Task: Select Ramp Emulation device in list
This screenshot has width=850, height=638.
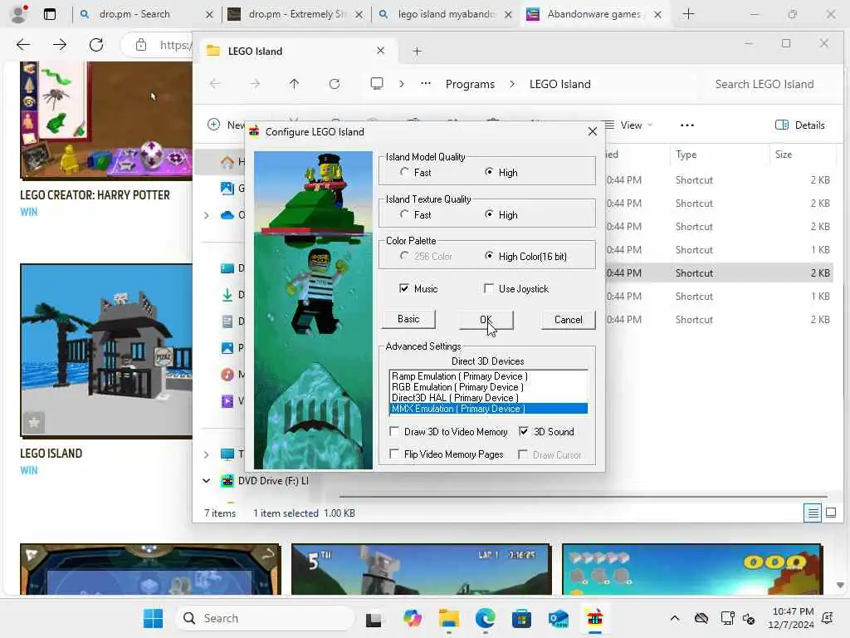Action: pyautogui.click(x=488, y=376)
